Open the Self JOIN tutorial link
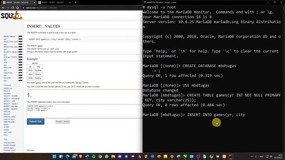285x160 pixels. click(7, 78)
